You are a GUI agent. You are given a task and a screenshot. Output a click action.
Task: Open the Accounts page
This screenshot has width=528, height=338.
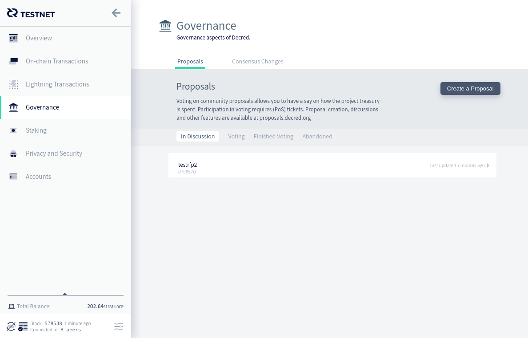[x=65, y=177]
